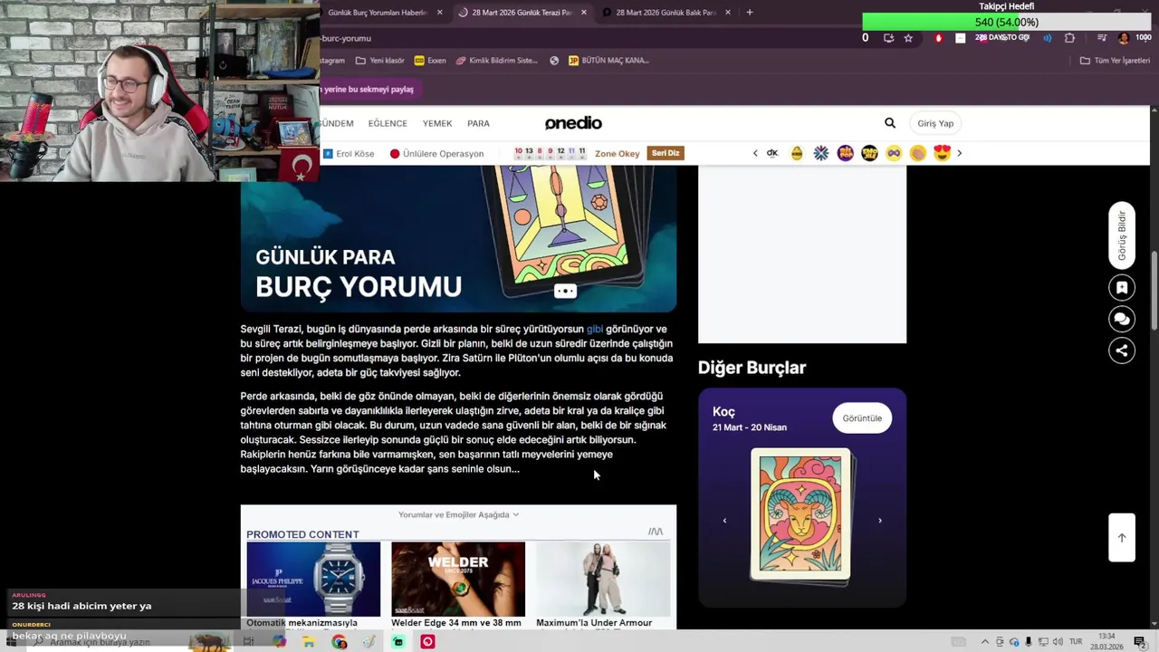
Task: Open 'Yeni klasör' bookmark folder
Action: 380,61
